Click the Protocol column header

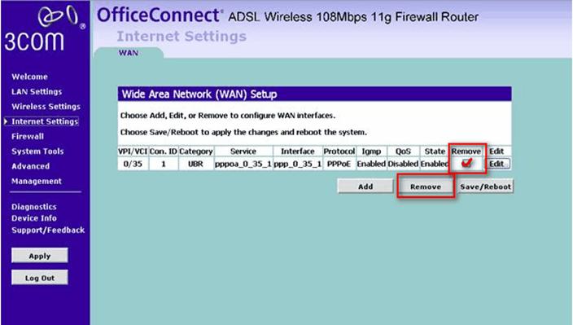pyautogui.click(x=339, y=152)
